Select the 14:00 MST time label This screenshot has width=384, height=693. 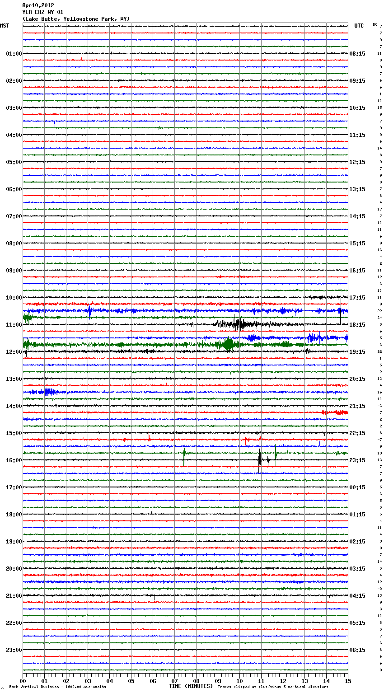pos(14,406)
